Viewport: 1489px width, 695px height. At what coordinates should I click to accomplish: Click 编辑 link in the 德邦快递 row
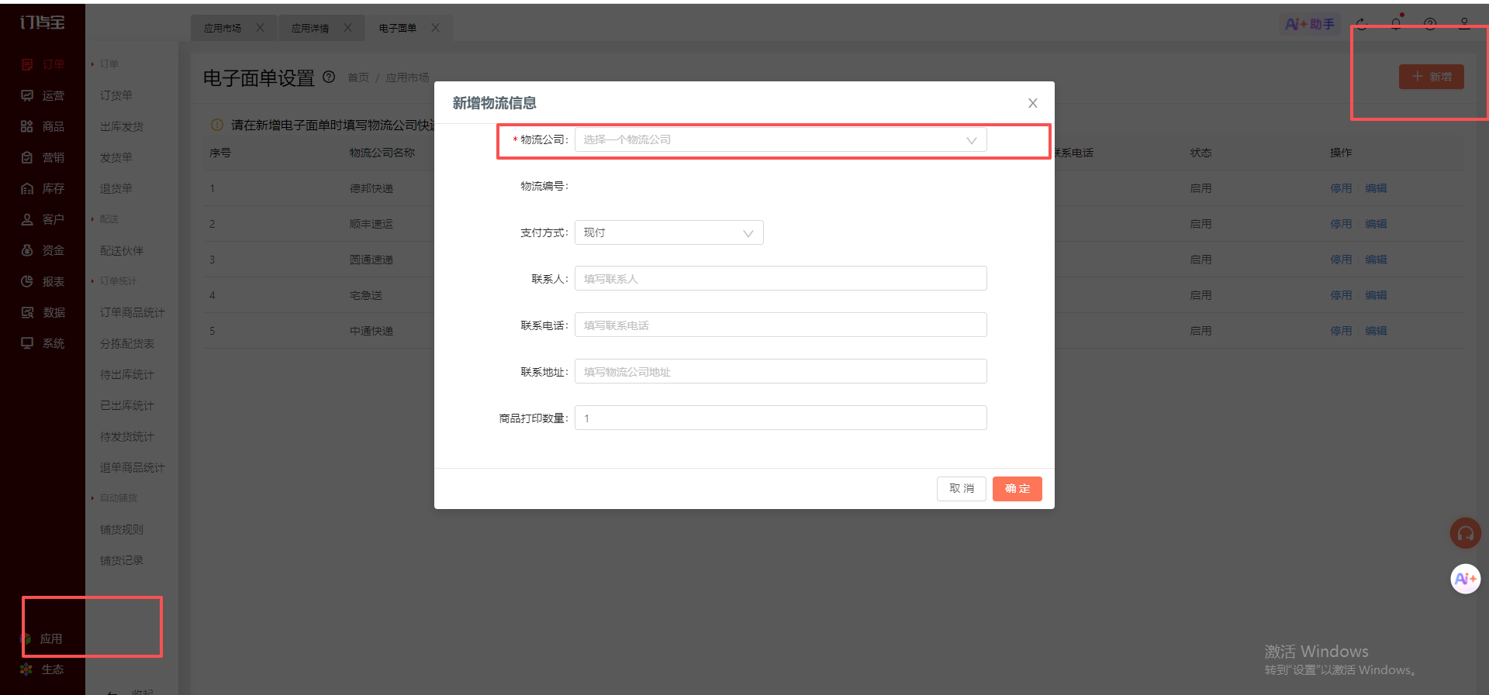pyautogui.click(x=1376, y=188)
